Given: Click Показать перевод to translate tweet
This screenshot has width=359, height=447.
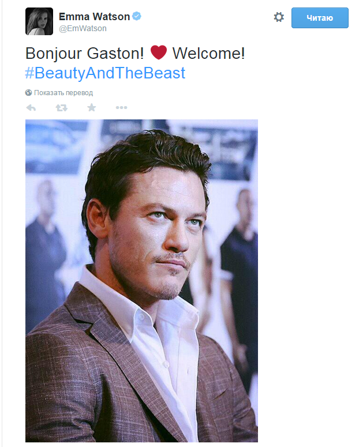Looking at the screenshot, I should pos(63,93).
